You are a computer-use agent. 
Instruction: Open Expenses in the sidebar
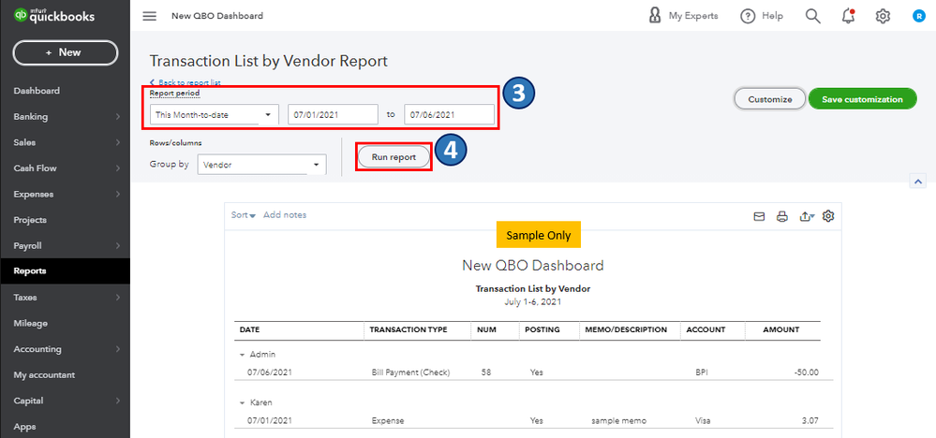[x=34, y=195]
